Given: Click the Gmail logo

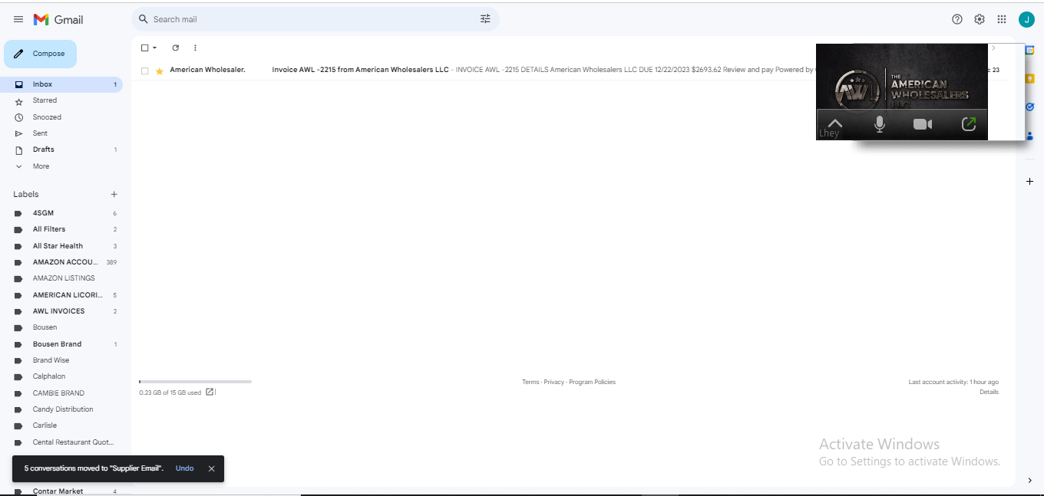Looking at the screenshot, I should (x=58, y=19).
